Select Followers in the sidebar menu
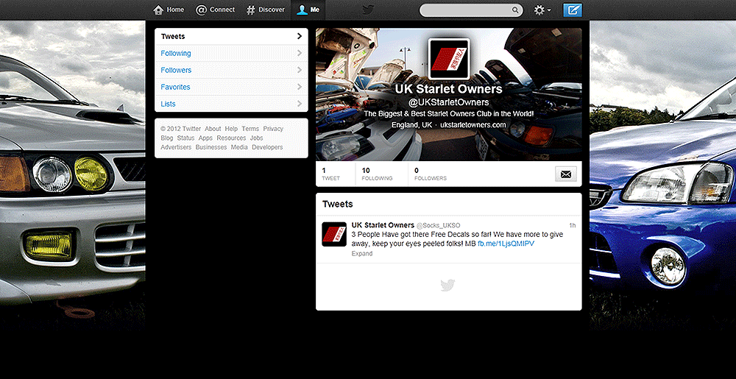Viewport: 736px width, 379px height. [176, 70]
